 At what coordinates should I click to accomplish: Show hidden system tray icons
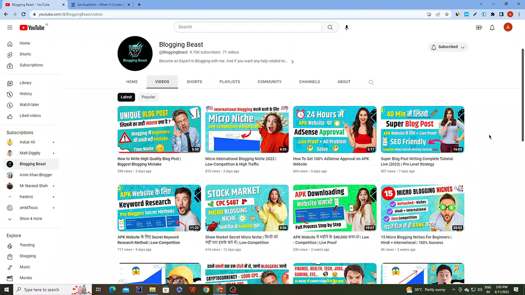point(453,290)
